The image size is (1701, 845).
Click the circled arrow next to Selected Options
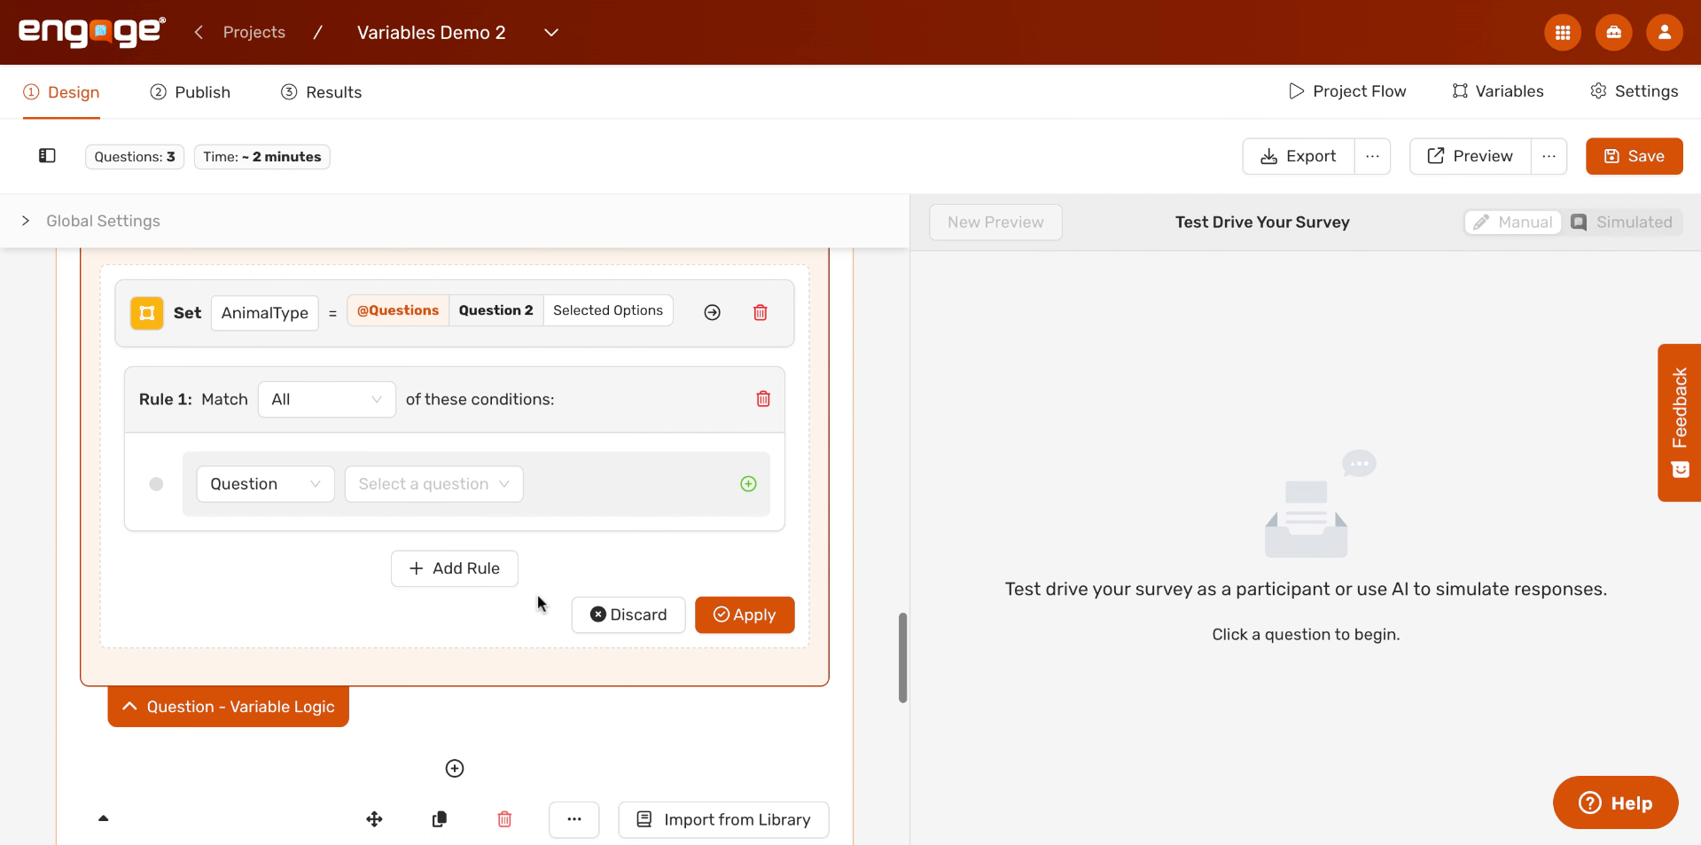point(712,312)
